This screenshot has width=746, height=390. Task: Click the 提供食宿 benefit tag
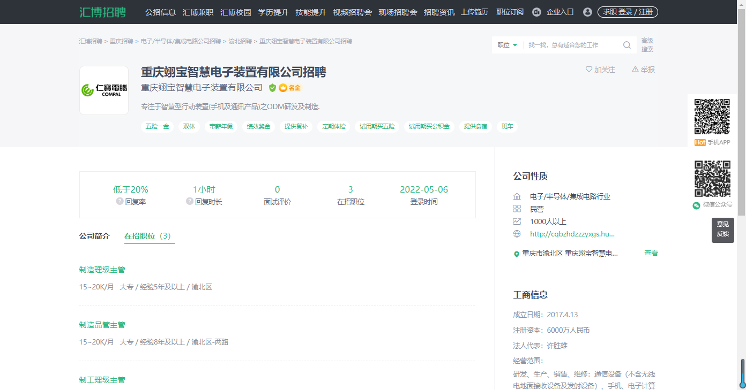(476, 127)
